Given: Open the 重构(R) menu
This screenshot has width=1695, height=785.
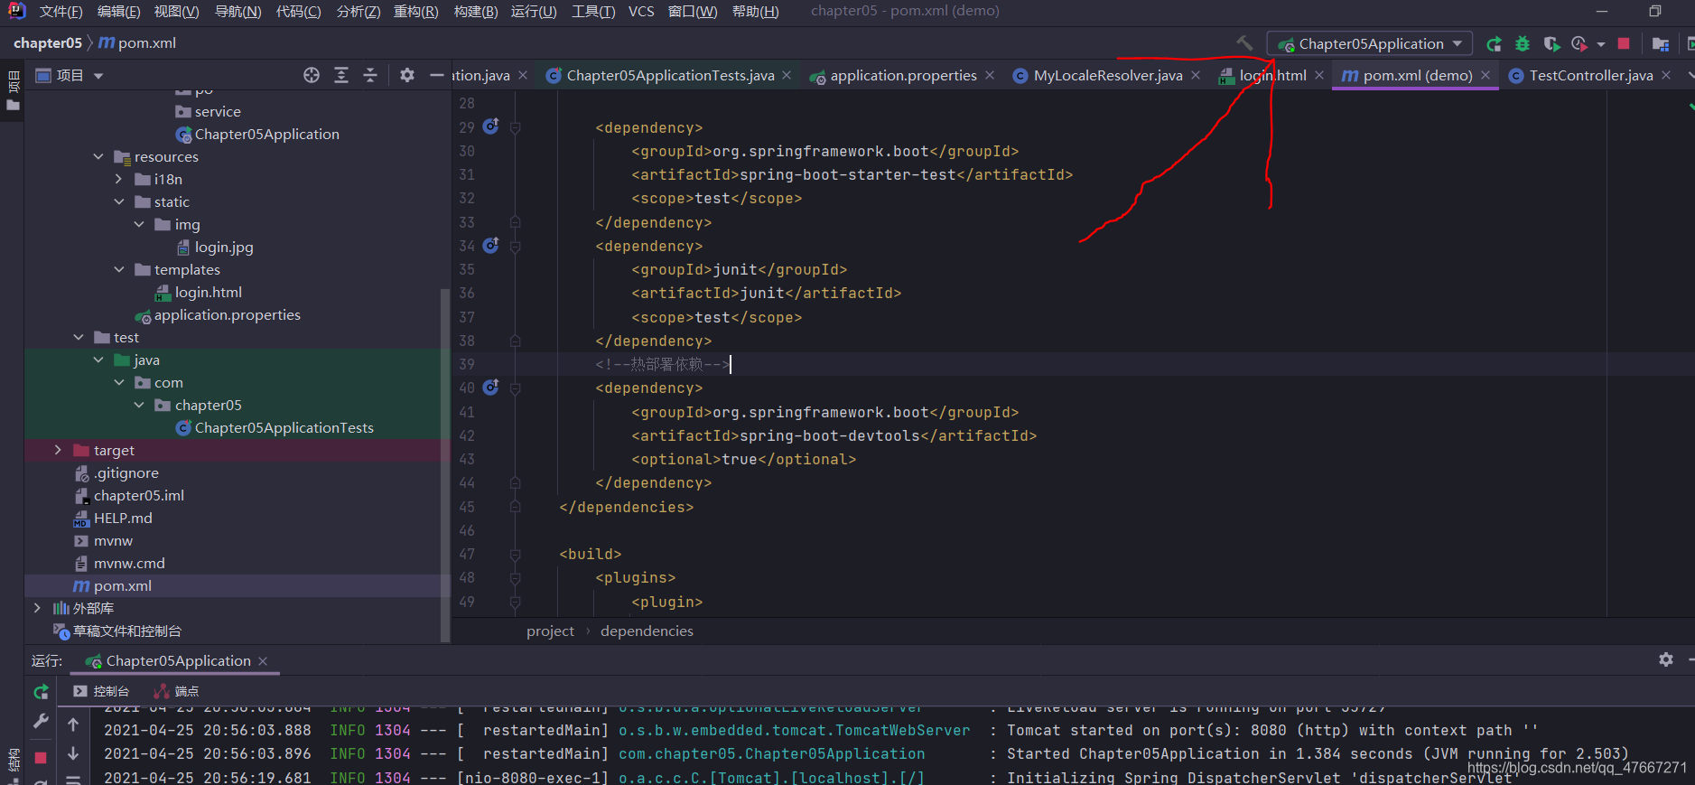Looking at the screenshot, I should (416, 12).
